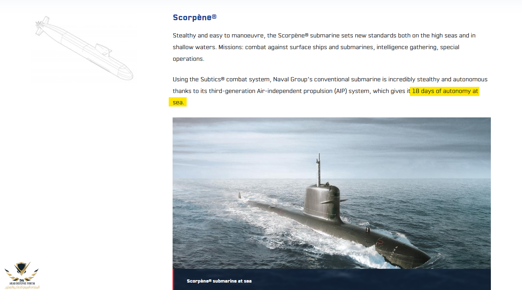The height and width of the screenshot is (290, 522).
Task: Click the 'ARAB DEFENSE FORUM' text in the logo
Action: [22, 283]
